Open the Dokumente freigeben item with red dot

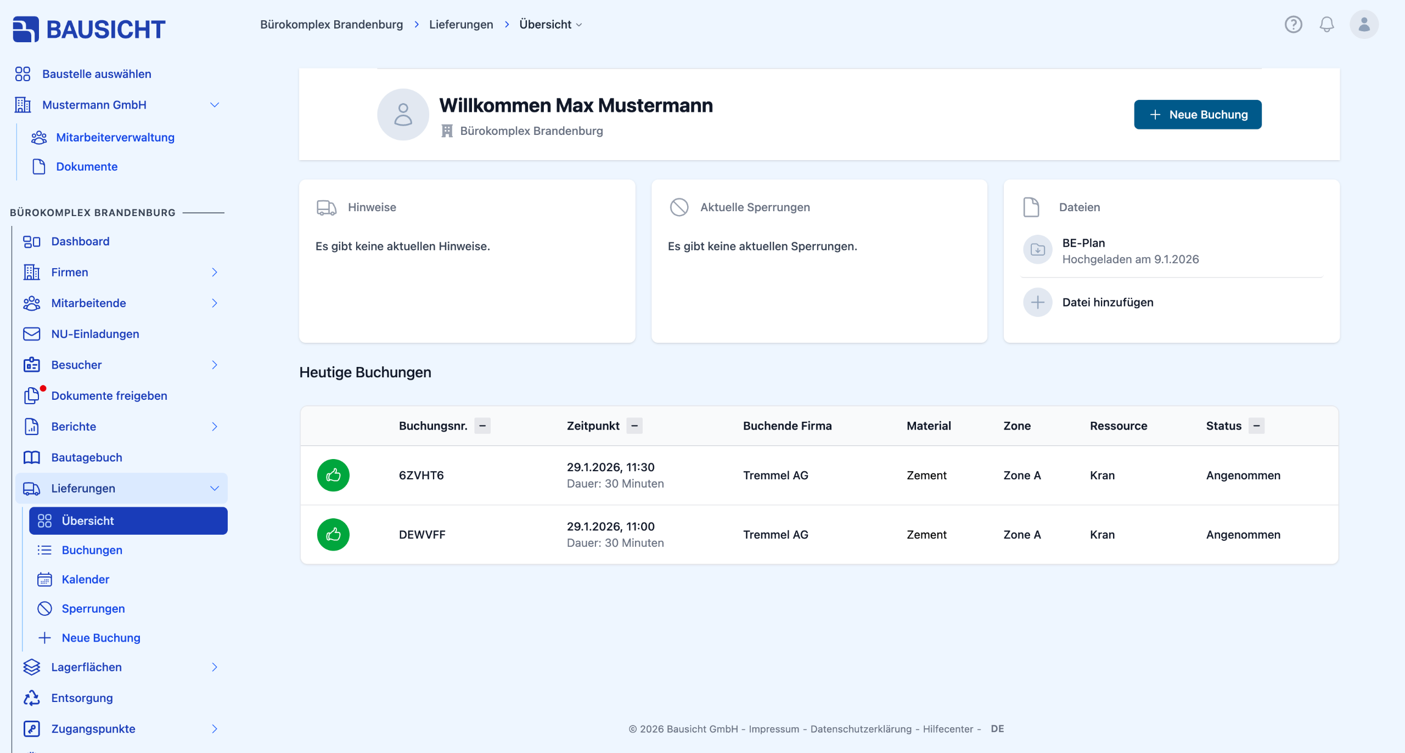tap(109, 396)
